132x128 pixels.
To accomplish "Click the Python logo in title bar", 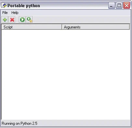I will 4,5.
